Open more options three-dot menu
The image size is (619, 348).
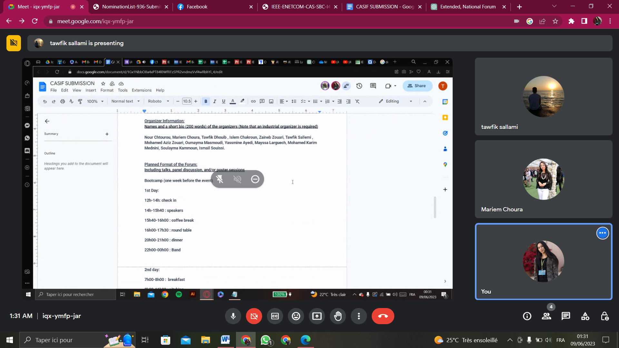pos(359,316)
